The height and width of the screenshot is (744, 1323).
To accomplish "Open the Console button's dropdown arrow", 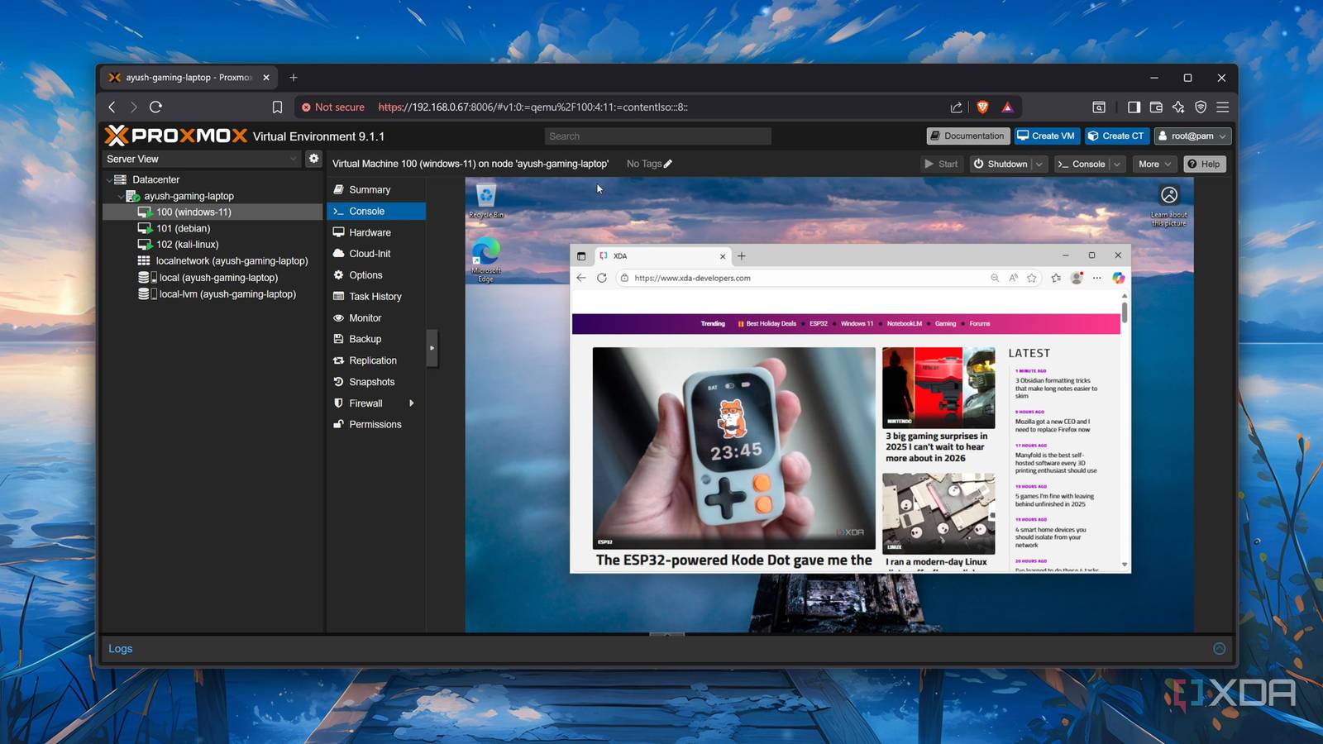I will (x=1117, y=164).
